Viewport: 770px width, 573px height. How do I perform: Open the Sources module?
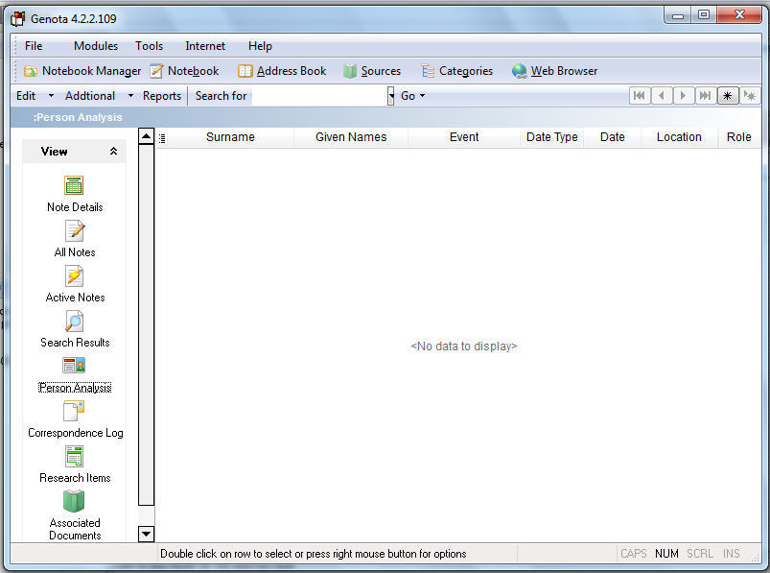coord(372,71)
